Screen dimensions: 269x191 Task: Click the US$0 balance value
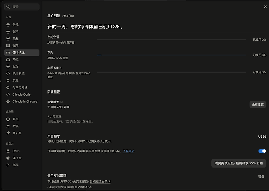(x=262, y=136)
